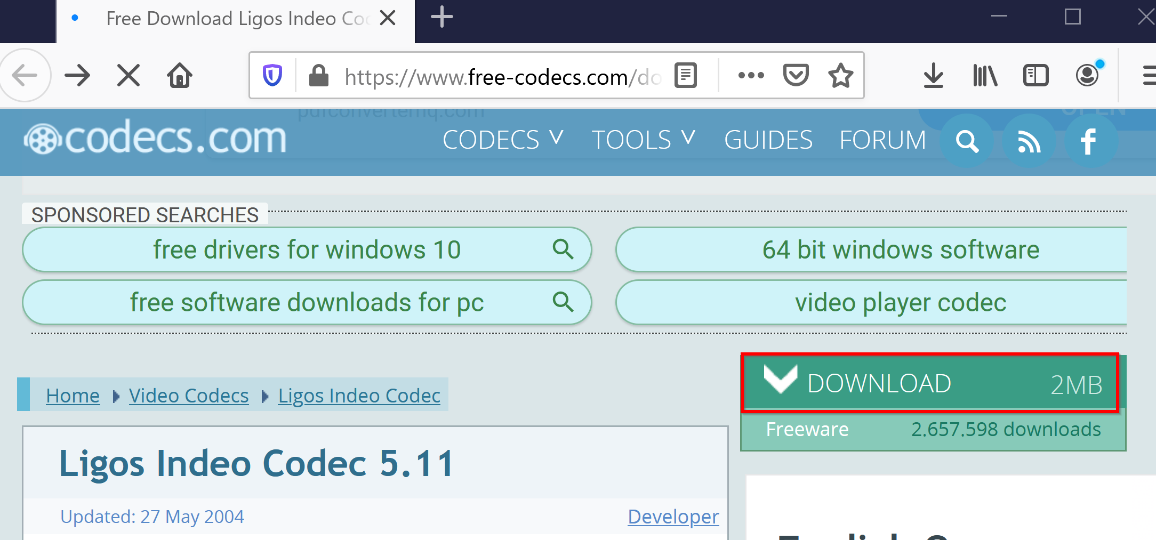
Task: View site security lock information
Action: (x=319, y=76)
